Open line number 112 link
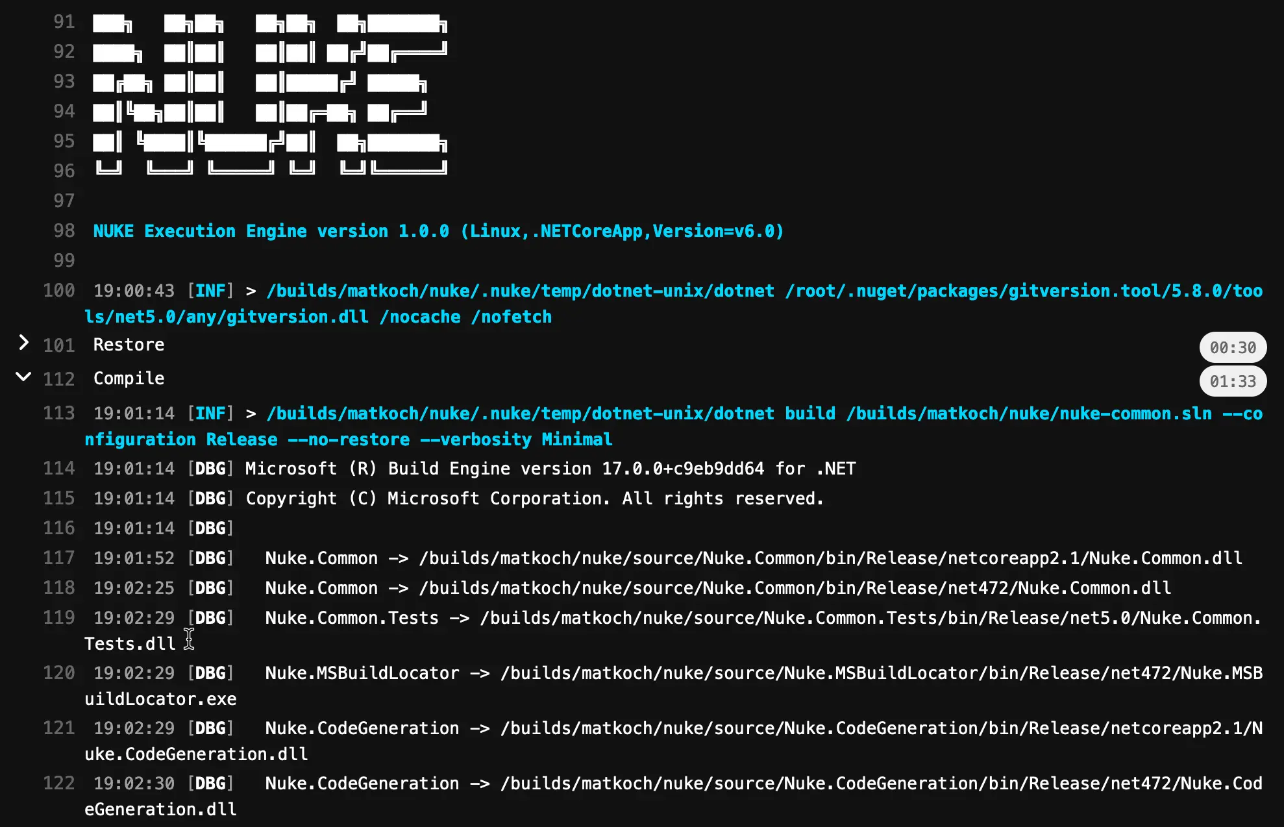1284x827 pixels. (58, 379)
